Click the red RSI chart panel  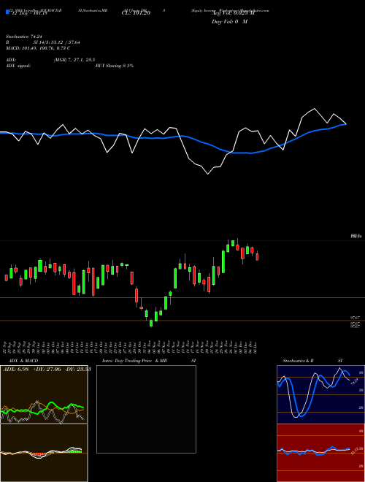coord(320,453)
